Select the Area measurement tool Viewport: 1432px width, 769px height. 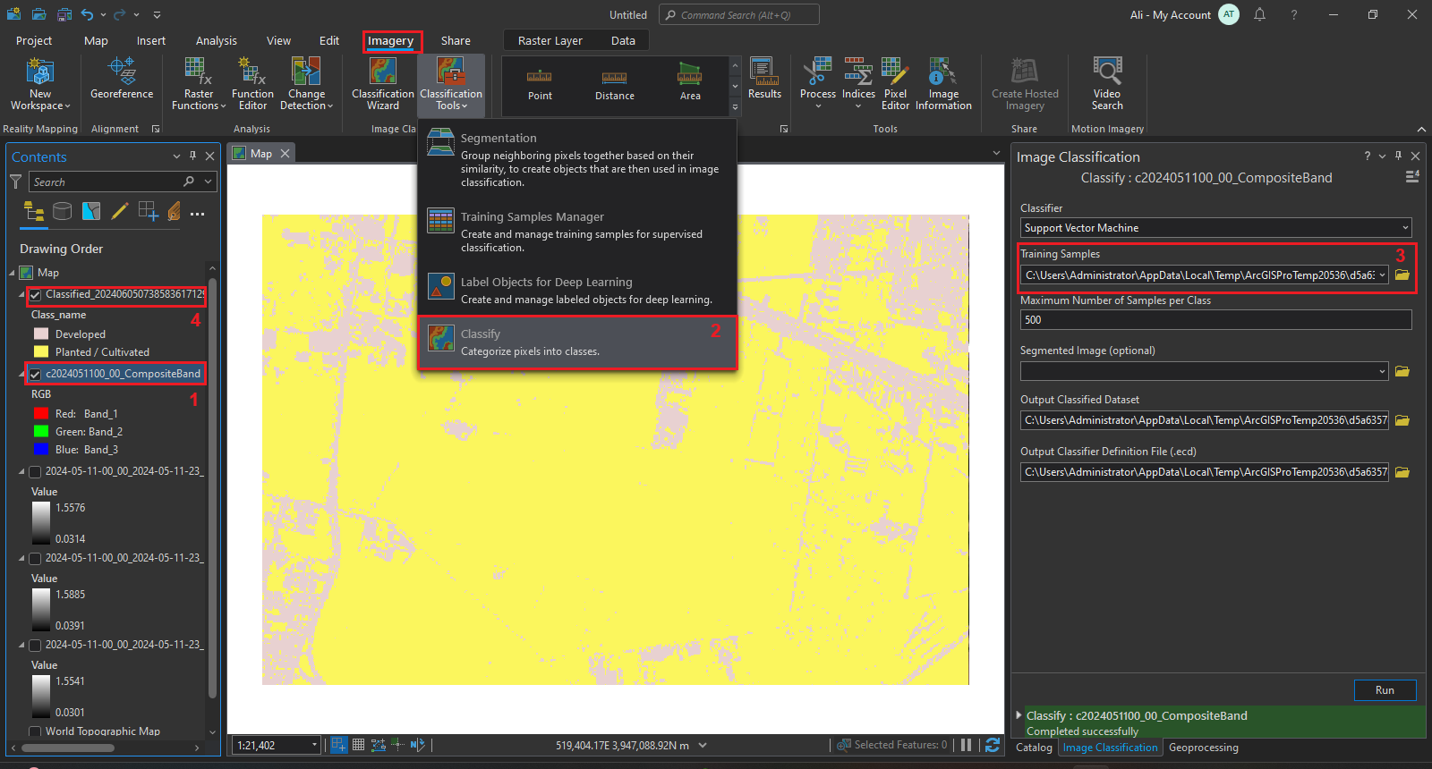click(690, 82)
